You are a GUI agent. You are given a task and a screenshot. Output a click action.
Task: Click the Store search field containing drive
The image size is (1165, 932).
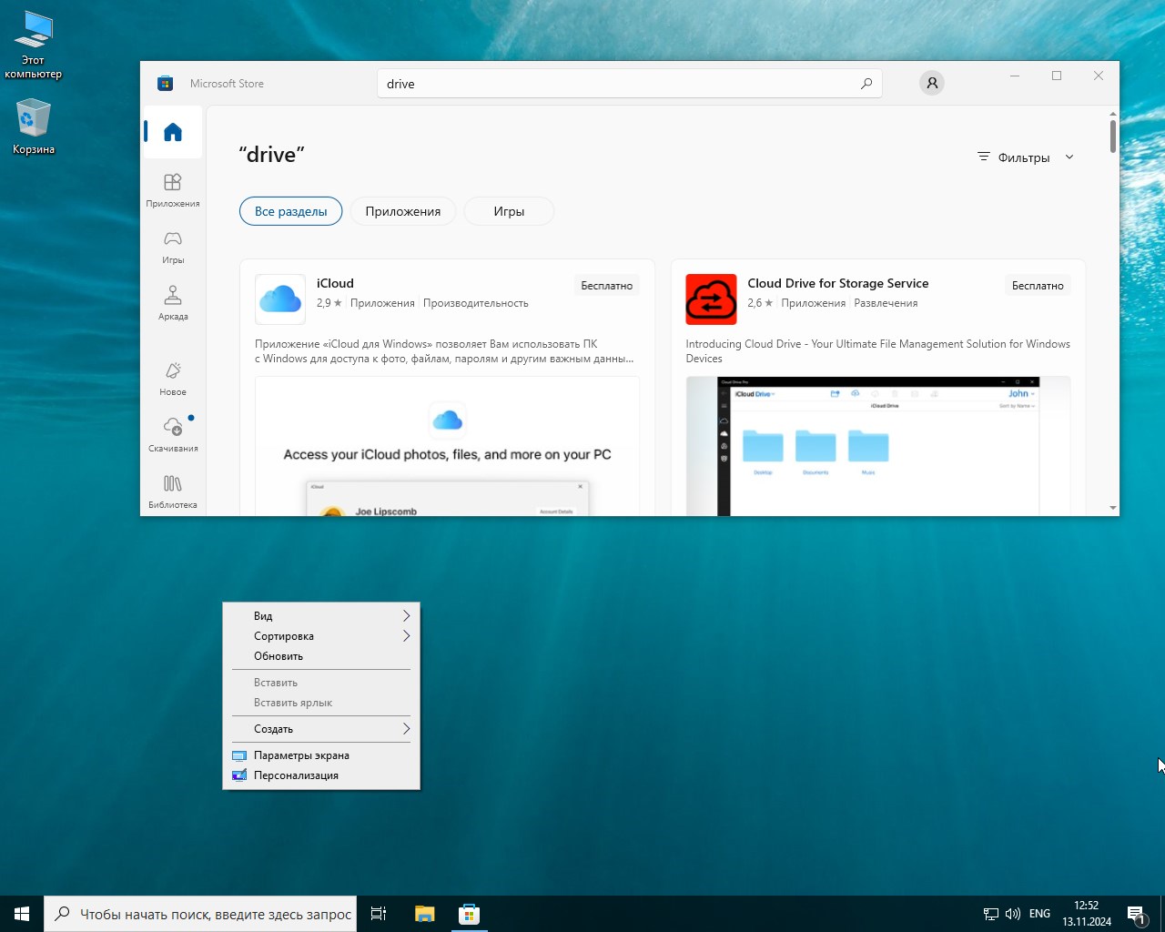point(619,84)
